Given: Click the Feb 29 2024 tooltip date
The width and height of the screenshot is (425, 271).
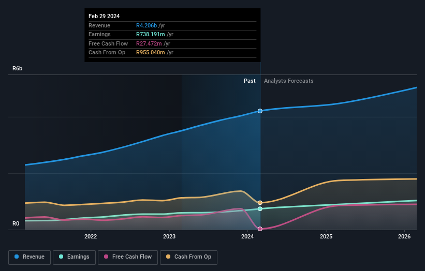Looking at the screenshot, I should [104, 16].
